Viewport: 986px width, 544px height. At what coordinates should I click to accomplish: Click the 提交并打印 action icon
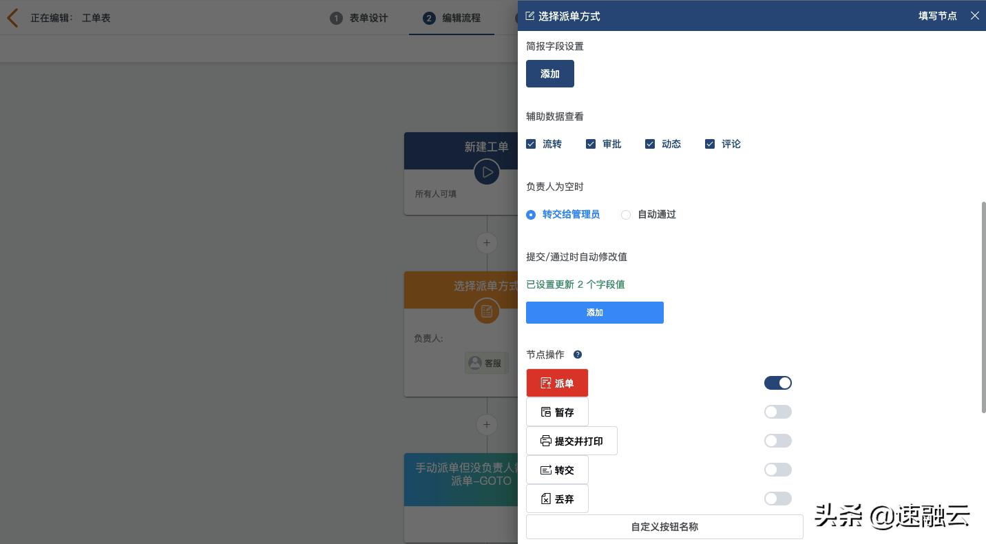[546, 441]
